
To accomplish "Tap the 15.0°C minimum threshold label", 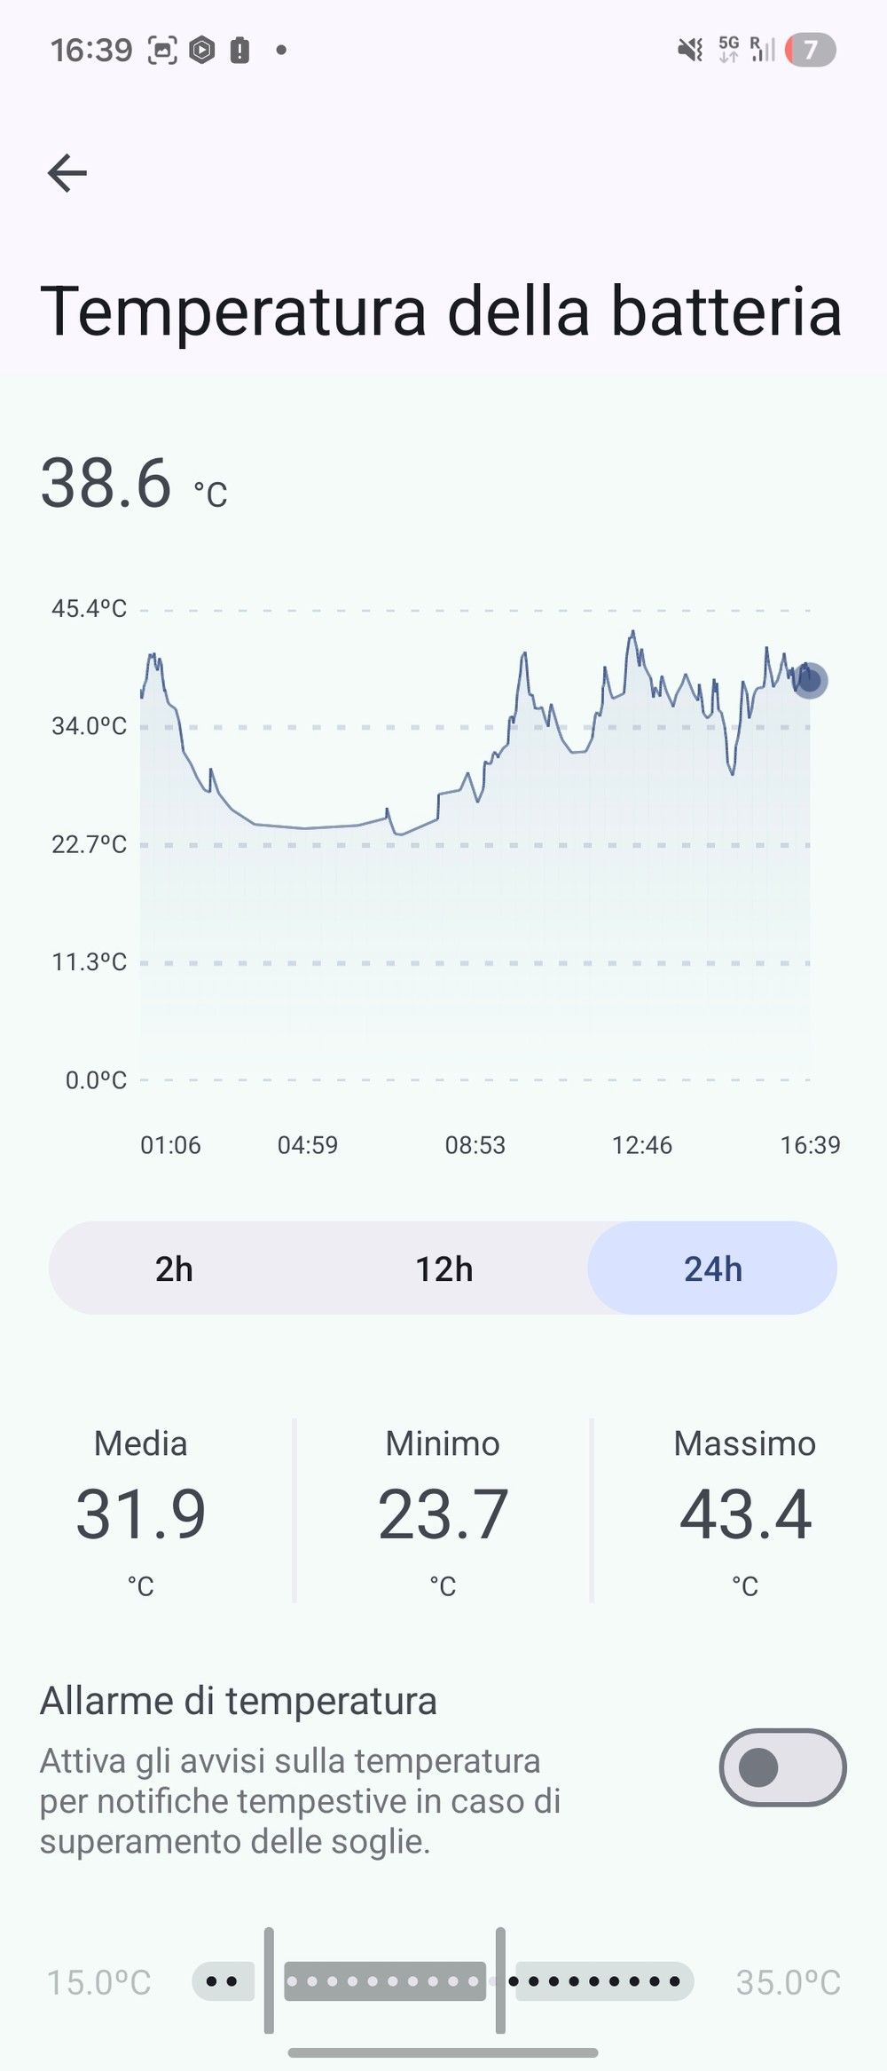I will click(98, 1981).
